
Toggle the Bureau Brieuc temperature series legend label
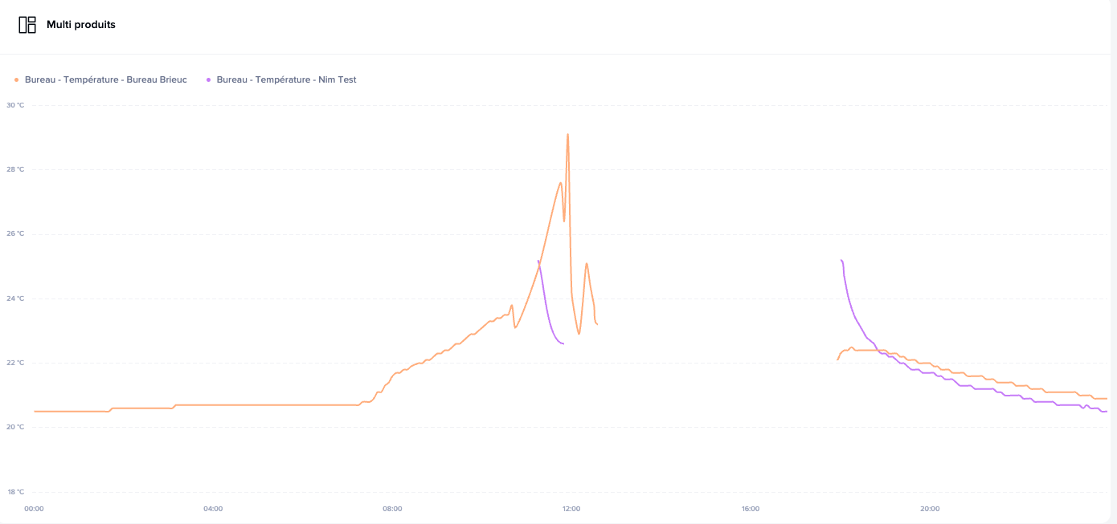pyautogui.click(x=105, y=80)
